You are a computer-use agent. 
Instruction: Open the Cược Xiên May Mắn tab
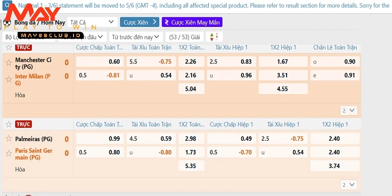(x=192, y=23)
